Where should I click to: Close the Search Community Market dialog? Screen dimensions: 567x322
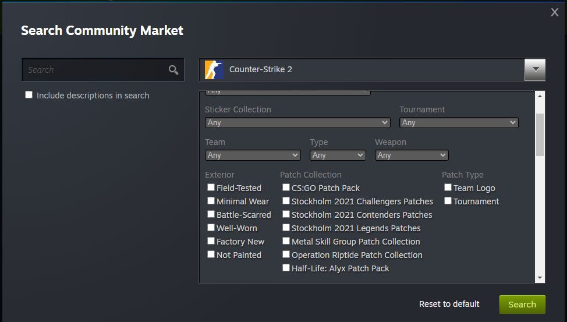(554, 12)
